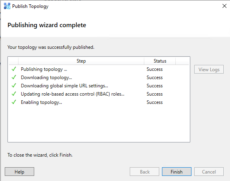
Task: Click Success status for Downloading topology
Action: [x=155, y=78]
